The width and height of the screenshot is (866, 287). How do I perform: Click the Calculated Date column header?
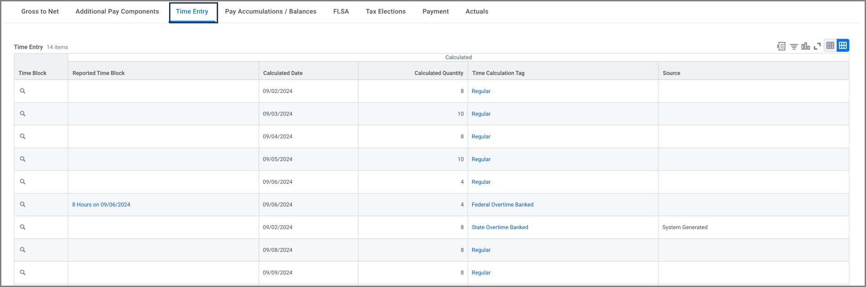(x=283, y=73)
